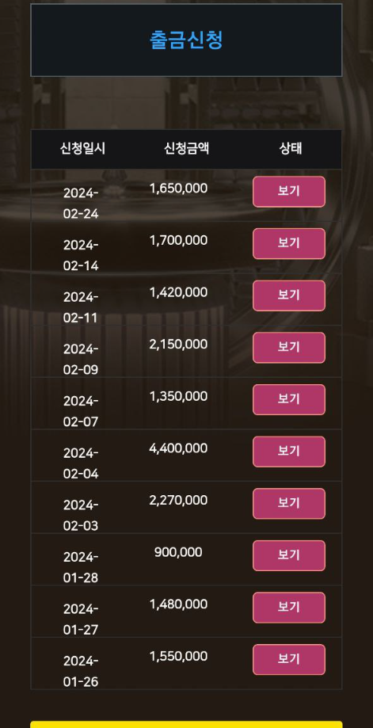Open 보기 for the 2,150,000 request
This screenshot has height=728, width=373.
(288, 348)
